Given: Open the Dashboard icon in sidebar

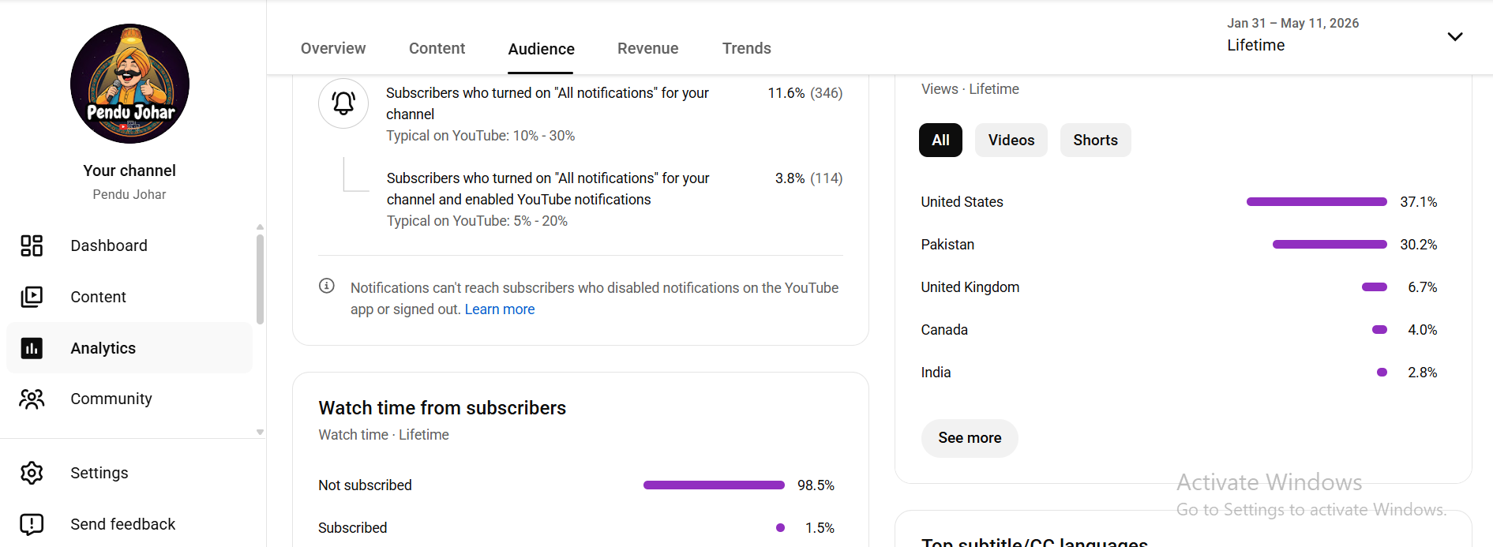Looking at the screenshot, I should [32, 245].
